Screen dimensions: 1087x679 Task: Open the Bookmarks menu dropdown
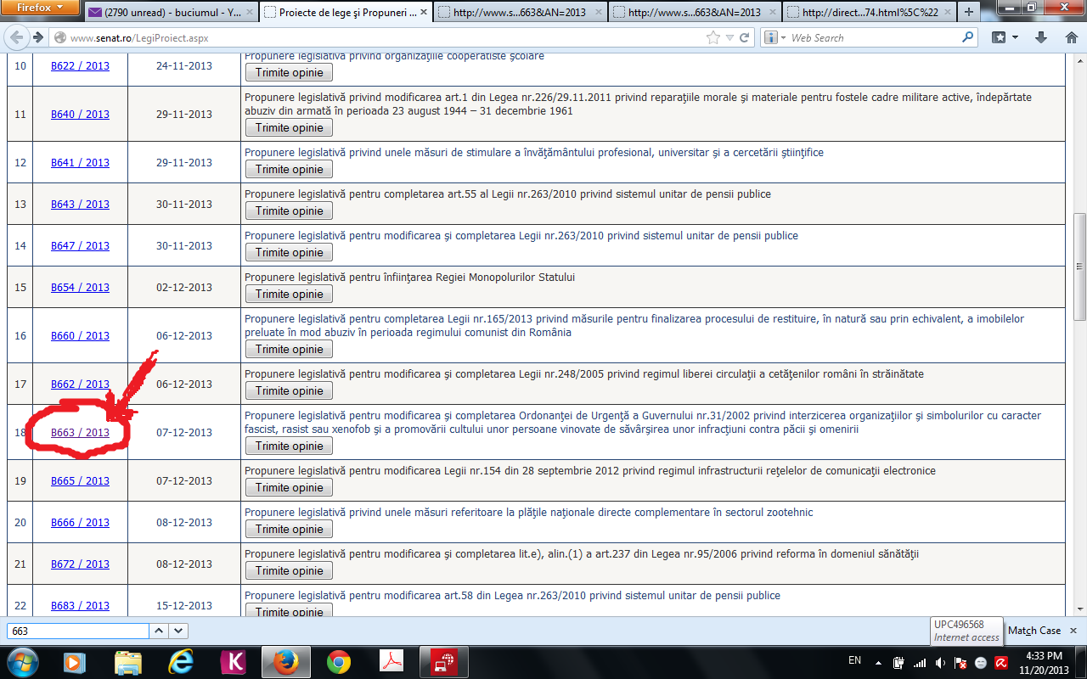pyautogui.click(x=1005, y=38)
